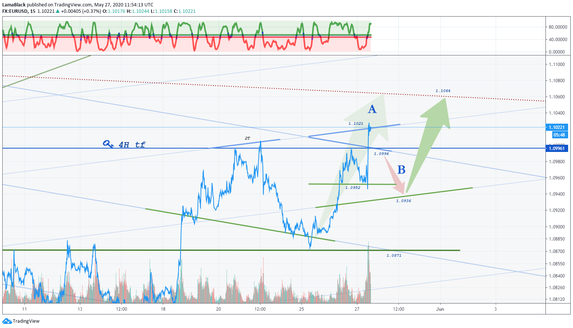Click the 1.09000 price axis label
The width and height of the screenshot is (573, 328).
(x=557, y=227)
